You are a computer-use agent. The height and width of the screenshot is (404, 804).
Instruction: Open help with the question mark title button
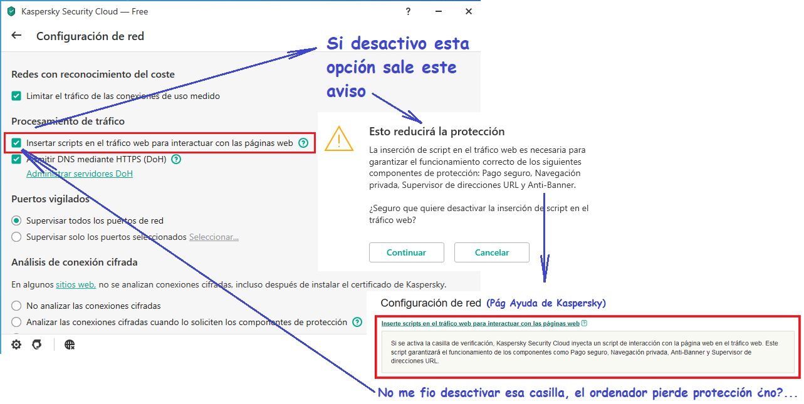coord(408,11)
